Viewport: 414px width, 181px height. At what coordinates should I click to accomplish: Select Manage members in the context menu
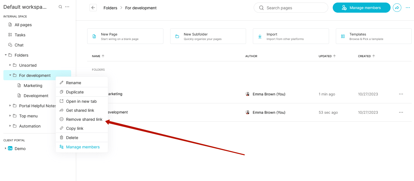click(x=82, y=147)
